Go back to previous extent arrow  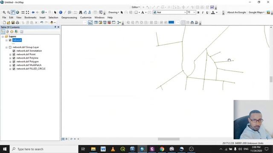point(33,12)
